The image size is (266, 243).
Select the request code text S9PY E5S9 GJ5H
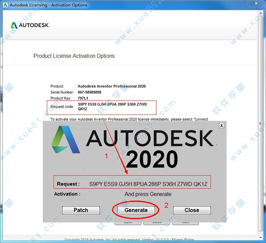[x=92, y=104]
